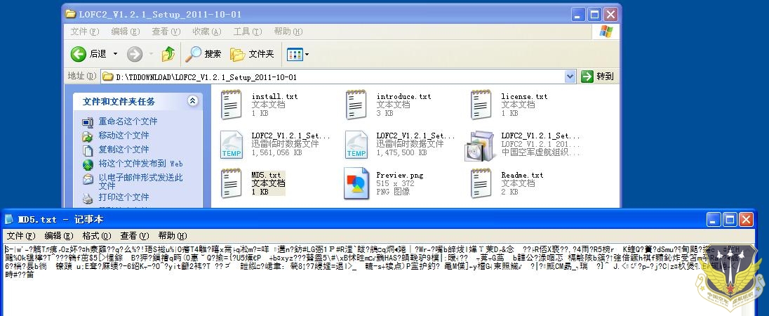769x316 pixels.
Task: Select the introduce.txt file
Action: 356,104
